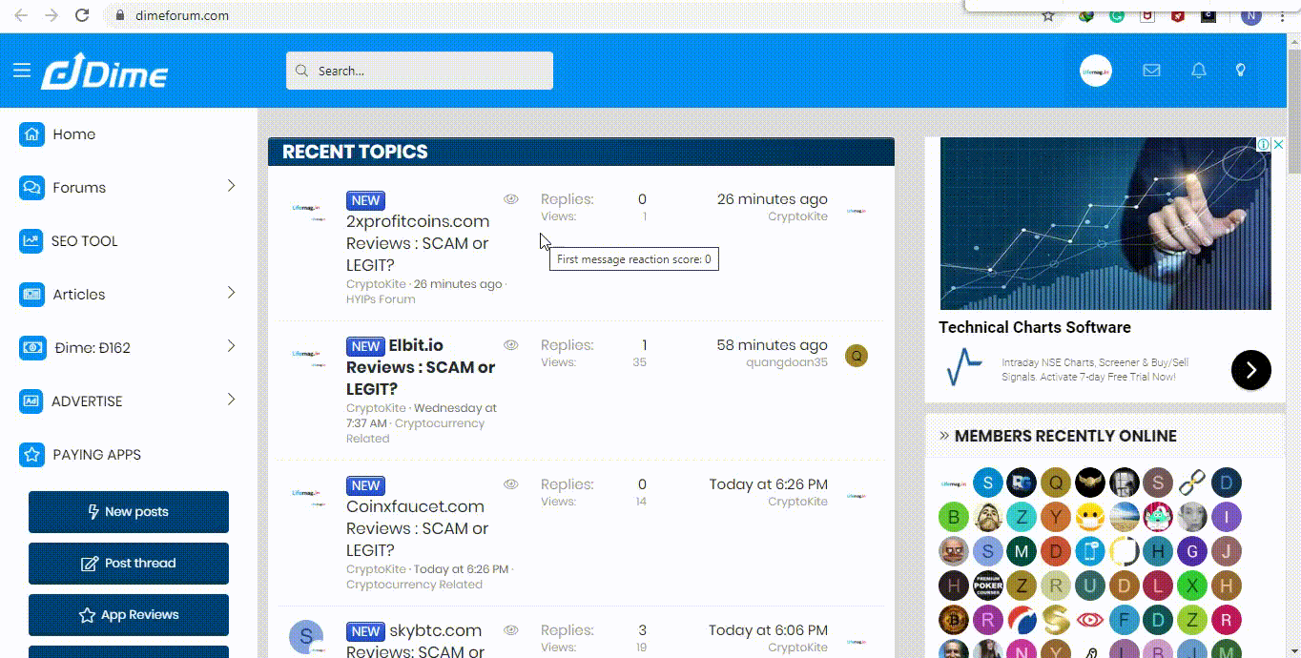The width and height of the screenshot is (1301, 658).
Task: Click quangdoan35 username link
Action: [x=787, y=362]
